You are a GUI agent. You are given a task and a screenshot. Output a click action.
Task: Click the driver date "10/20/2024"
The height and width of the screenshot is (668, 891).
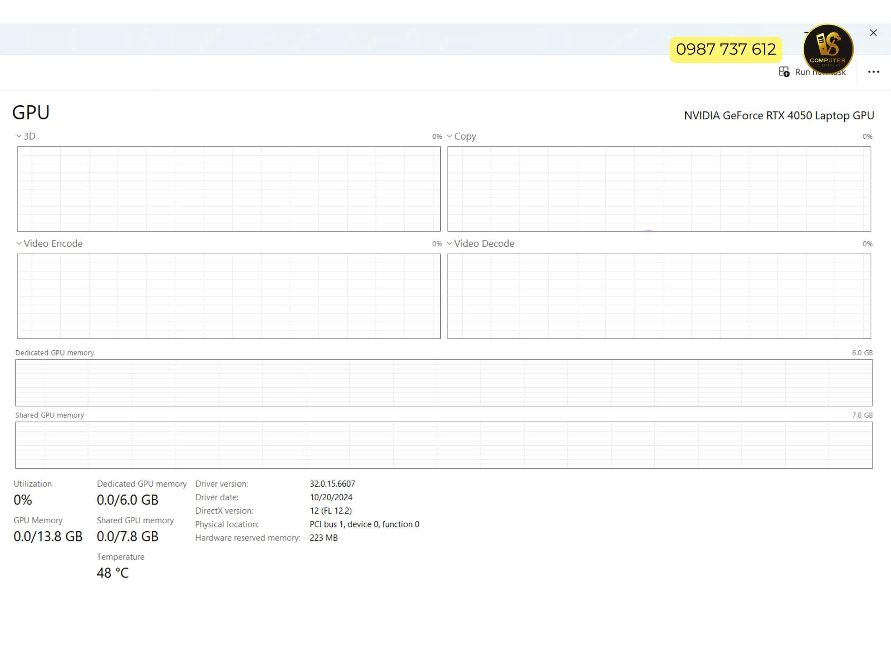331,497
